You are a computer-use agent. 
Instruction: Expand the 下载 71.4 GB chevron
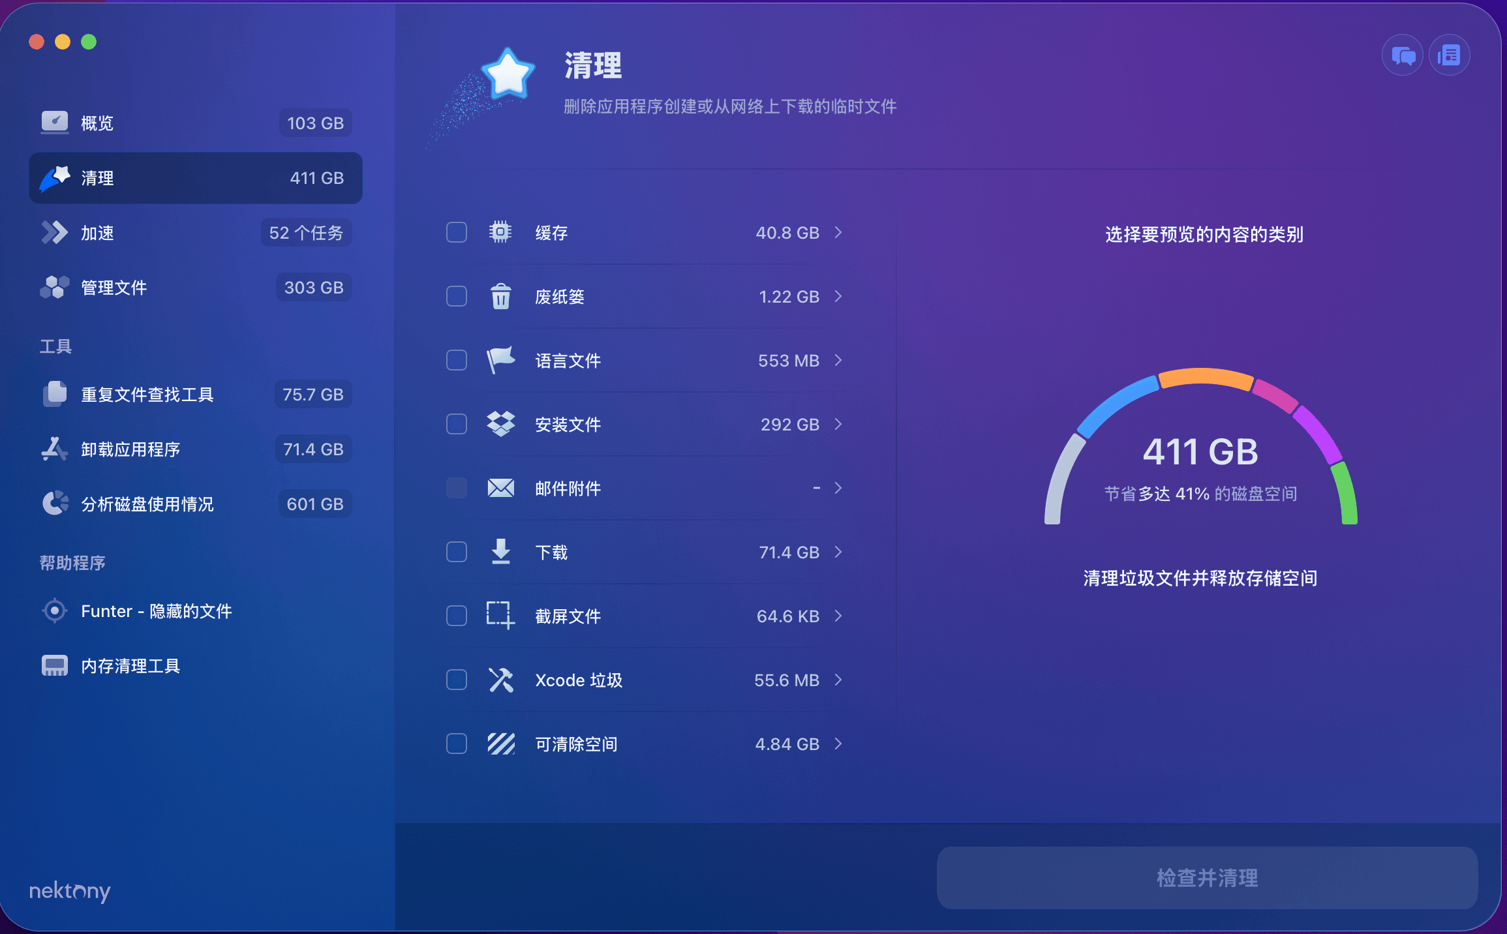838,552
